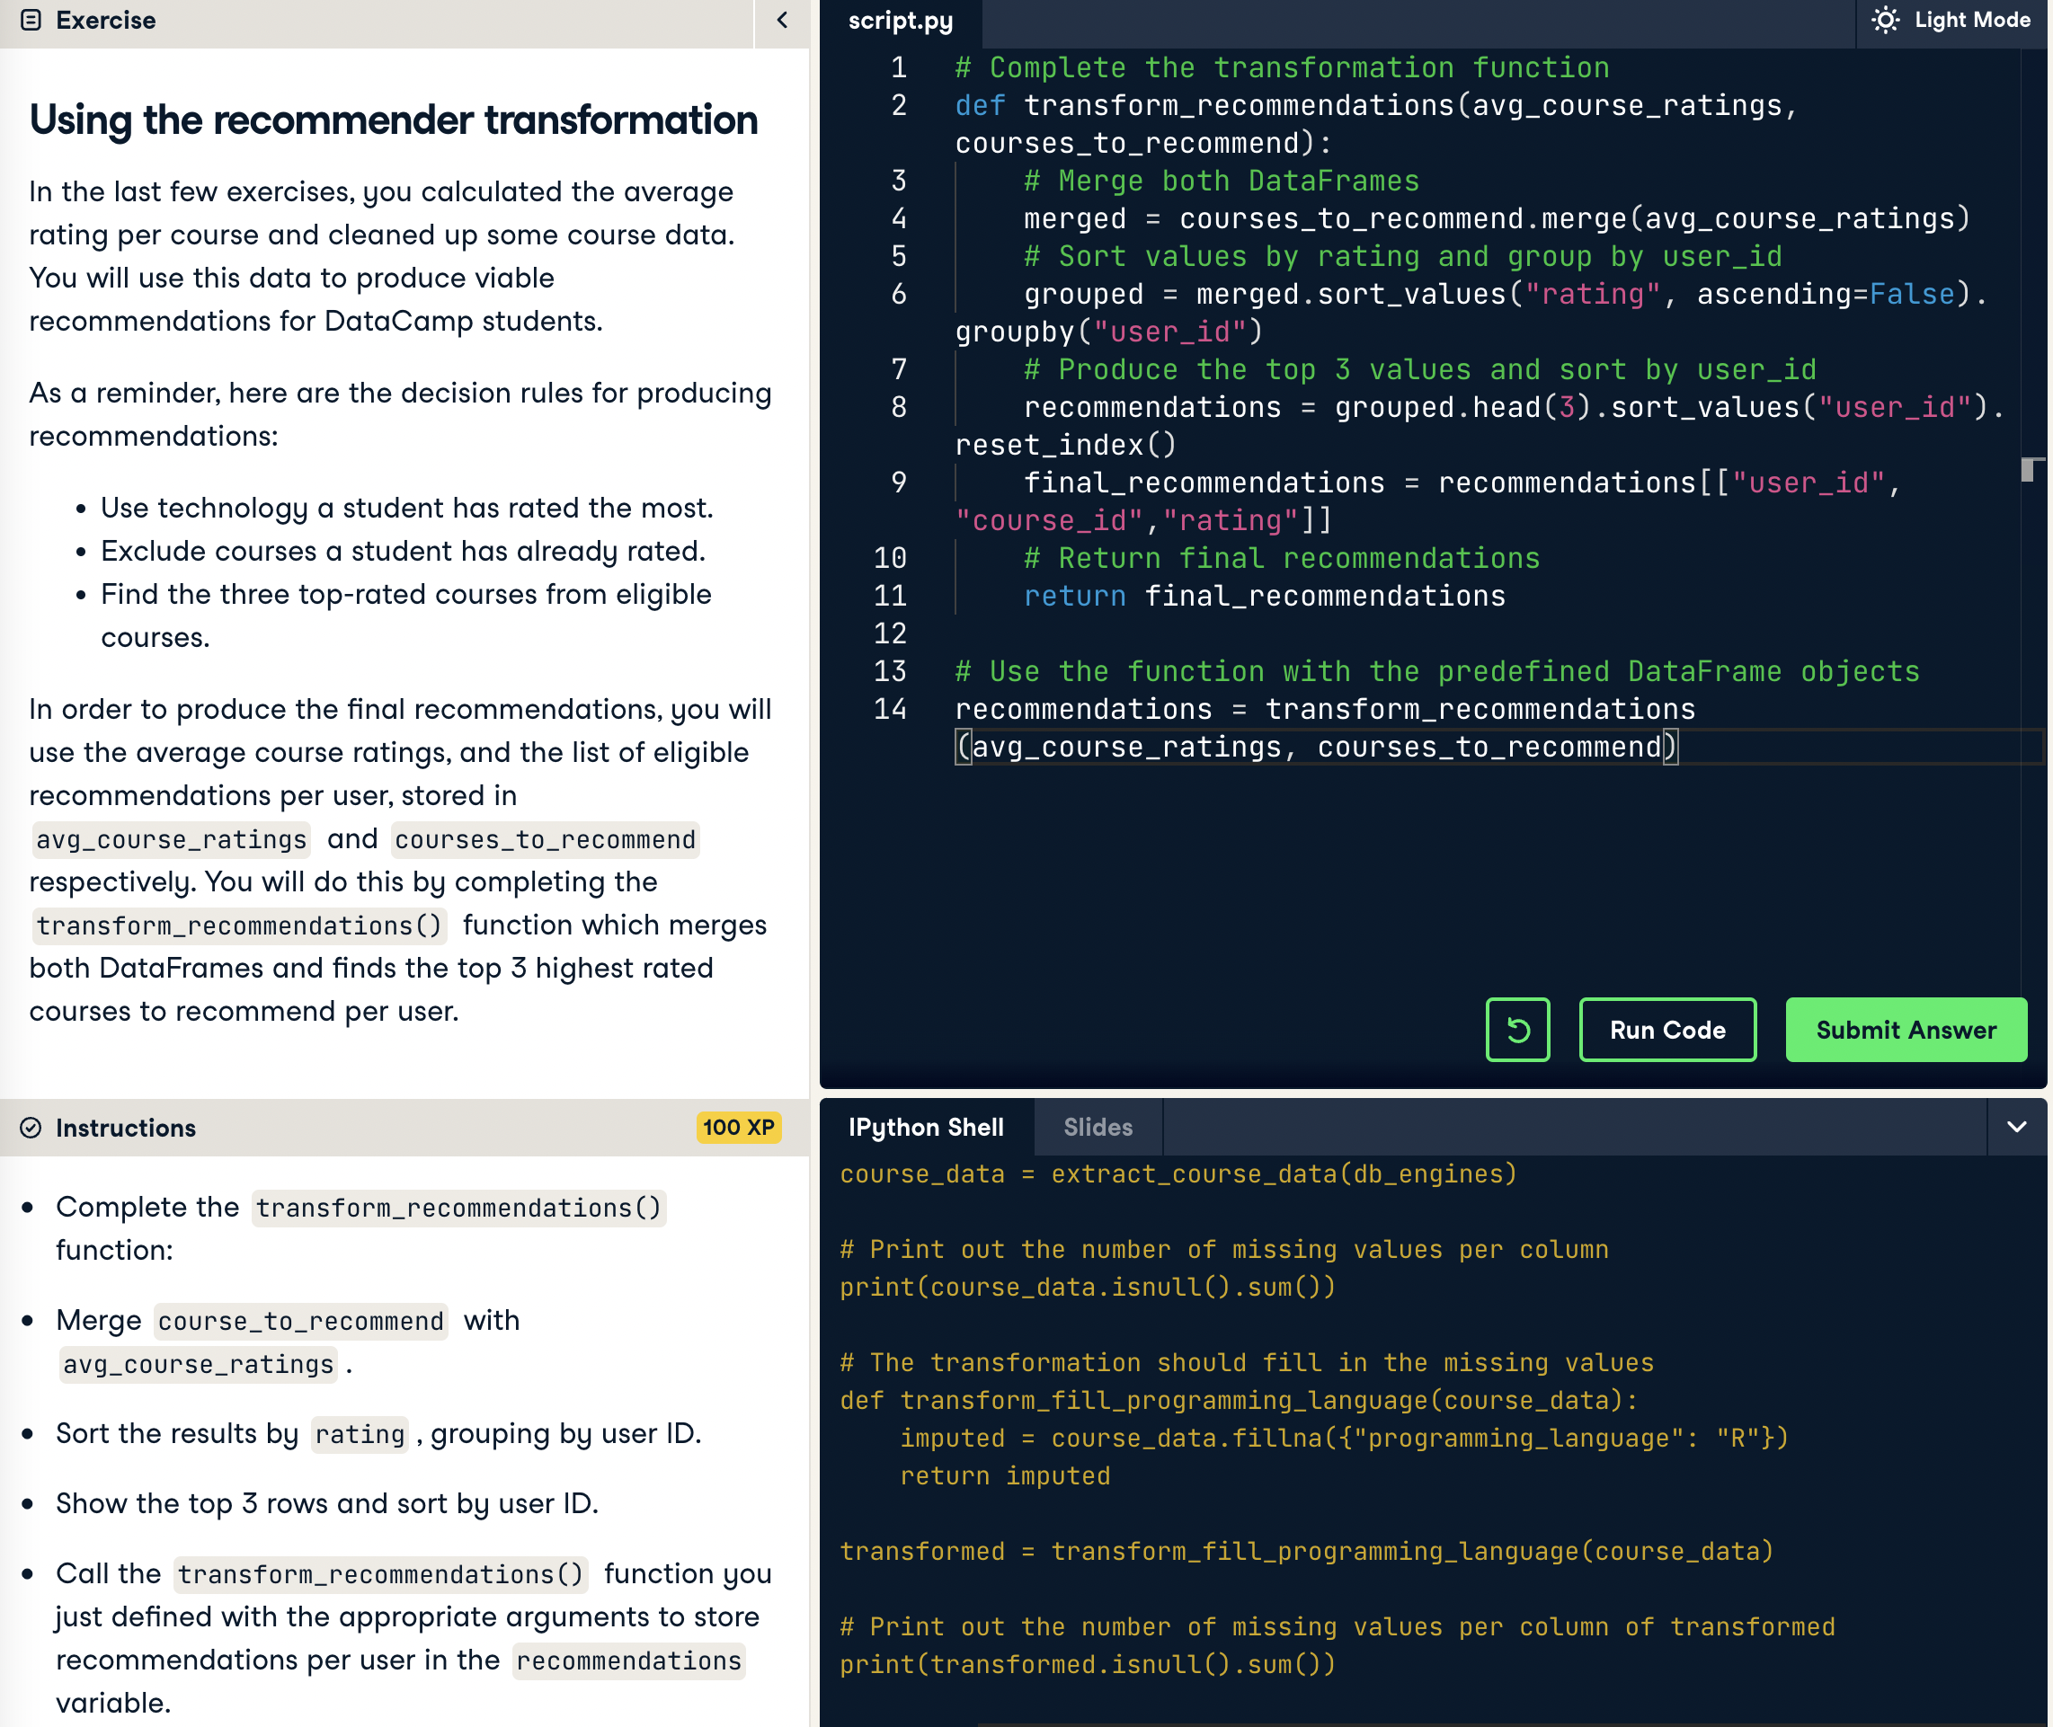
Task: Click the 100 XP badge
Action: pos(738,1128)
